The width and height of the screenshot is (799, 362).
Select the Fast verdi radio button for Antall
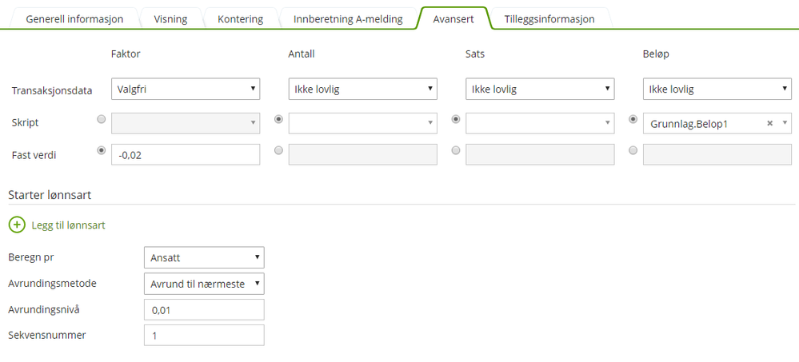[278, 150]
